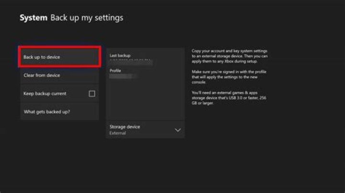Click the Keep backup current label text
This screenshot has height=193, width=345.
(x=45, y=94)
